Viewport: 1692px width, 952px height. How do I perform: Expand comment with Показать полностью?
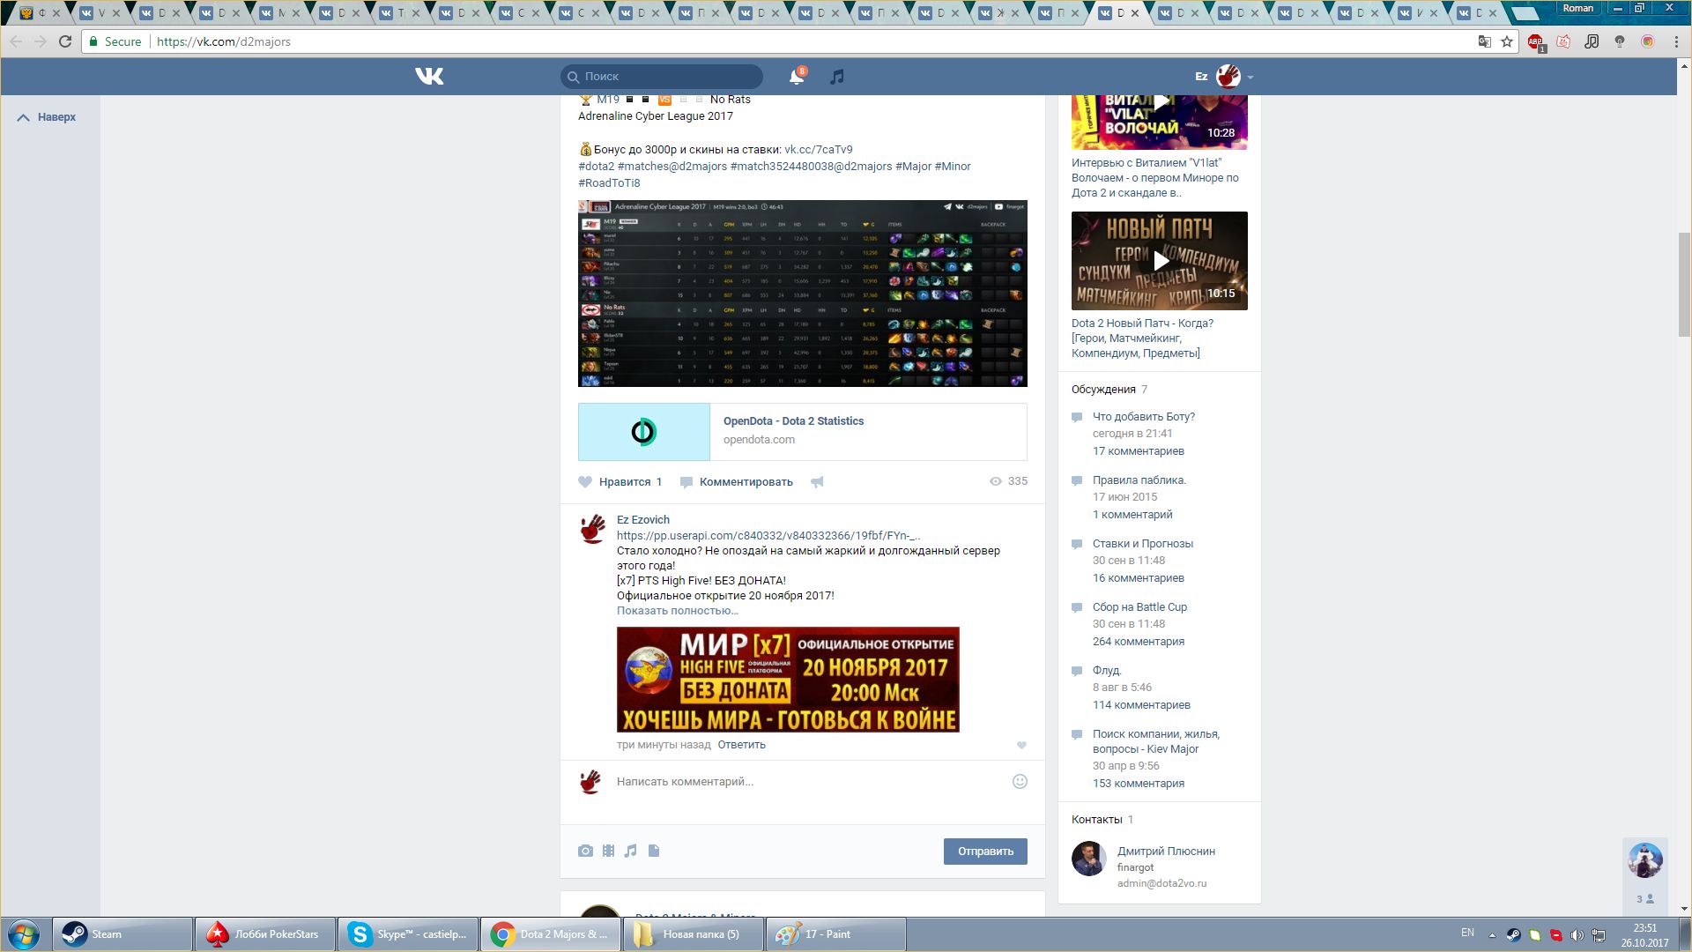pyautogui.click(x=677, y=610)
